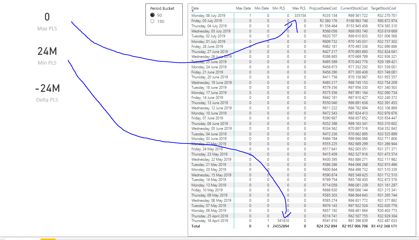The width and height of the screenshot is (419, 240).
Task: Sort by the Max PLS column header
Action: coord(299,8)
